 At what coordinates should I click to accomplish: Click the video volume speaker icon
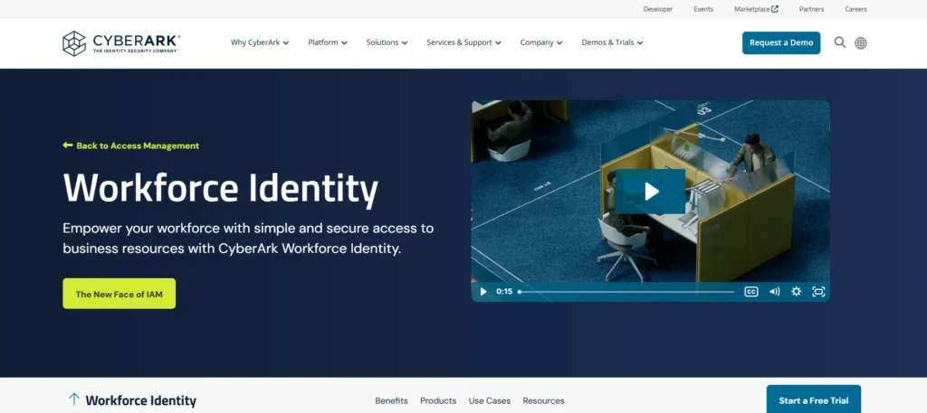click(775, 292)
